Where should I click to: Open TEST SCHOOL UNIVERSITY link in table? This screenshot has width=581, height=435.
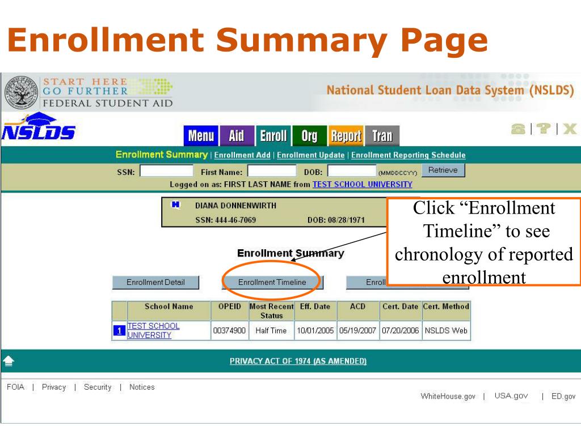[x=153, y=330]
